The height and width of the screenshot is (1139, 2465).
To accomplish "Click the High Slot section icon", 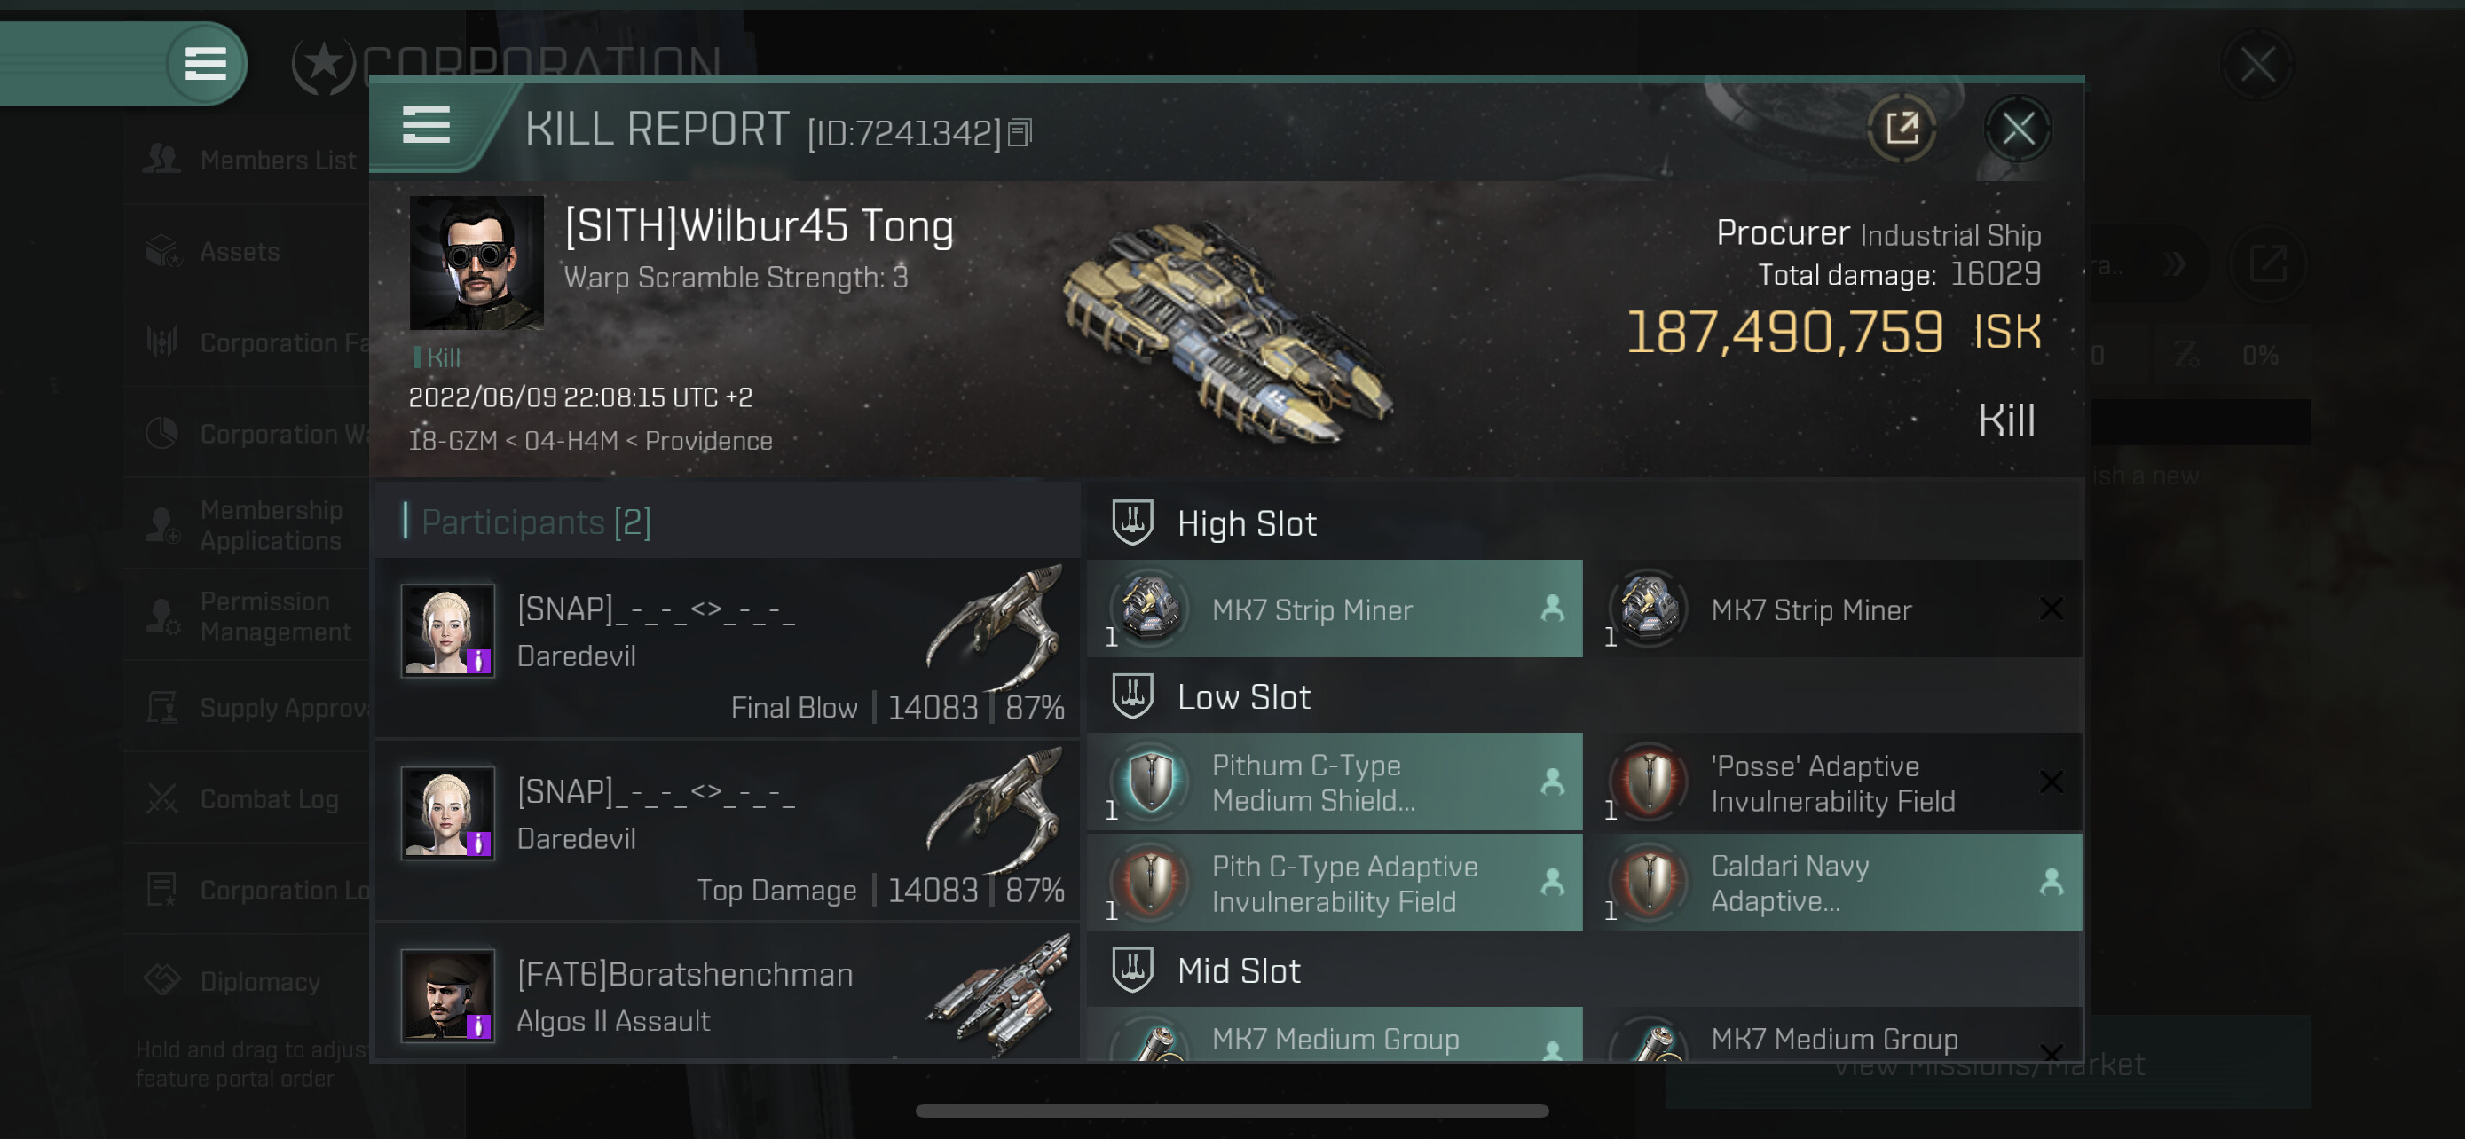I will (1132, 522).
